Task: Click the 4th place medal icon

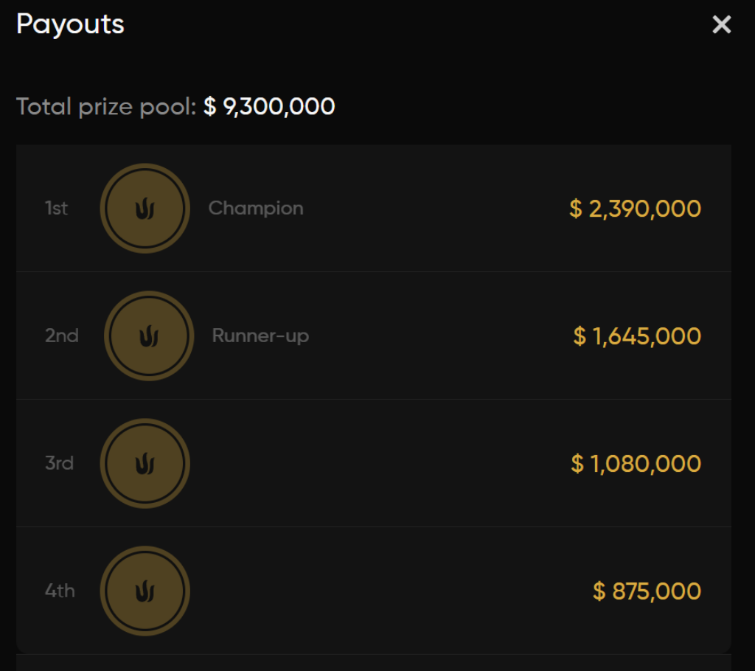Action: (x=145, y=591)
